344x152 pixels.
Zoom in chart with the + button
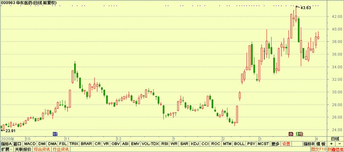click(x=331, y=144)
